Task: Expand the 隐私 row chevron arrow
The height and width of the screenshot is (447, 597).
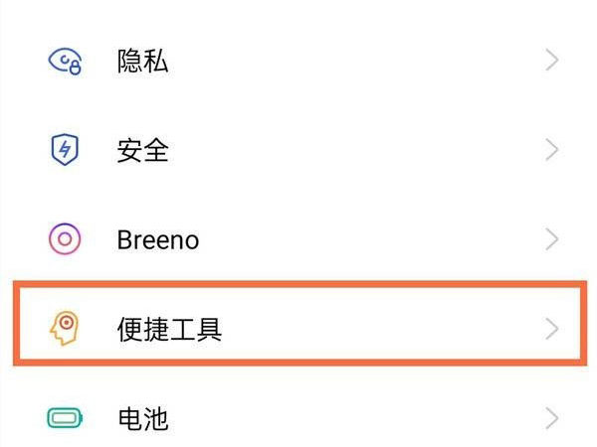Action: point(553,62)
